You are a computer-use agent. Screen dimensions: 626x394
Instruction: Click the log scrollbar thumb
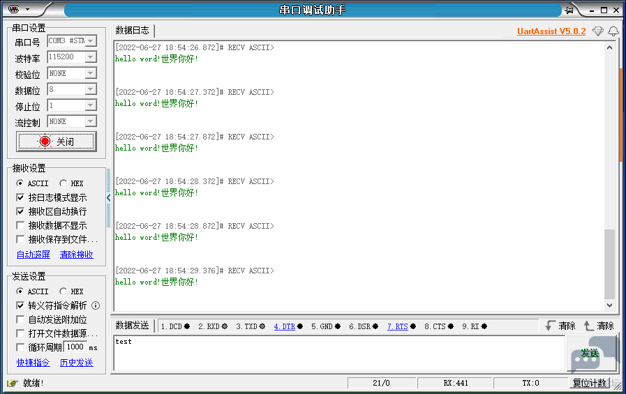(x=609, y=264)
